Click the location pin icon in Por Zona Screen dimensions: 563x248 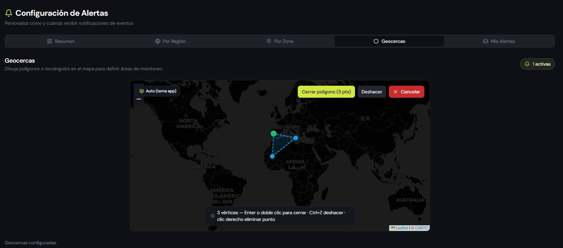coord(269,41)
